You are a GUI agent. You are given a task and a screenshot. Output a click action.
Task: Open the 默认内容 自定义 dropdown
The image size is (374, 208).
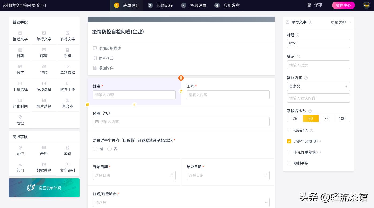click(318, 86)
